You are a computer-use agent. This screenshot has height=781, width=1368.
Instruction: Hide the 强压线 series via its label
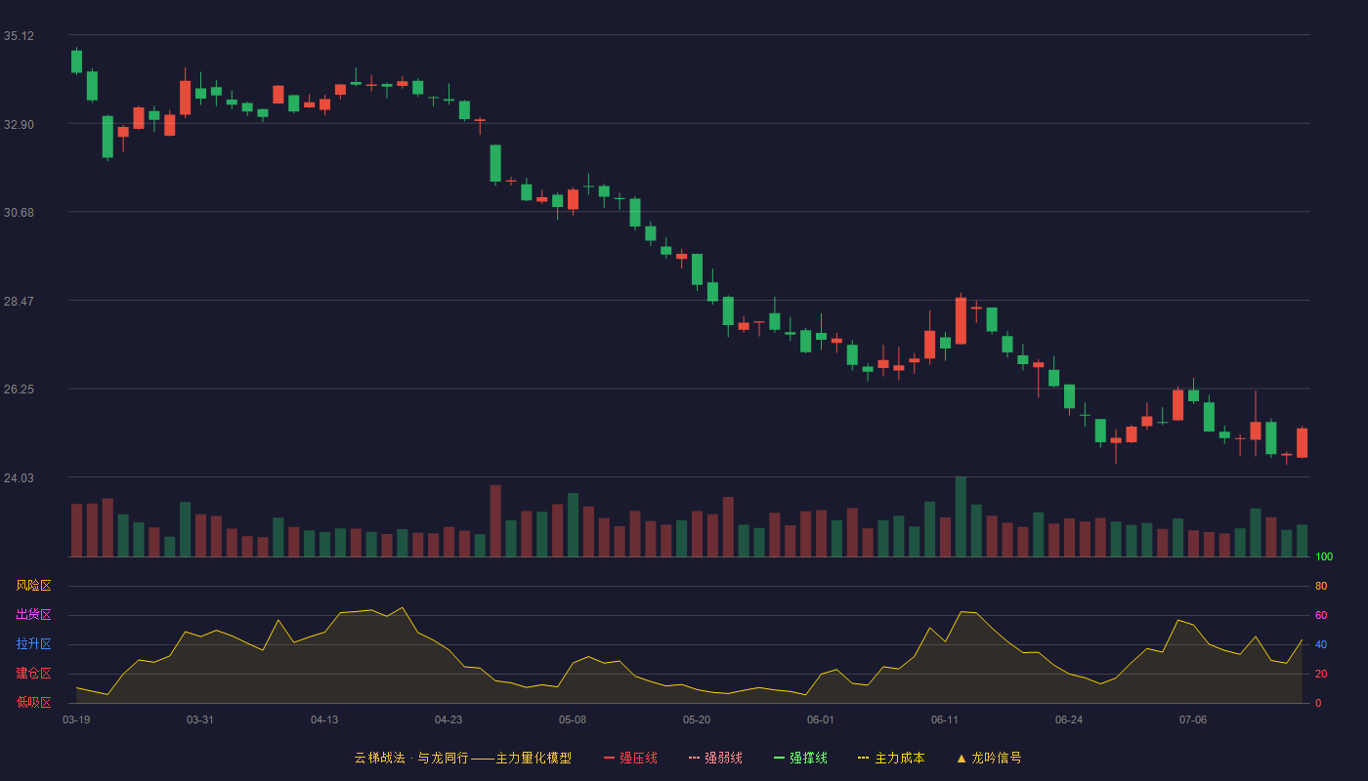(638, 758)
